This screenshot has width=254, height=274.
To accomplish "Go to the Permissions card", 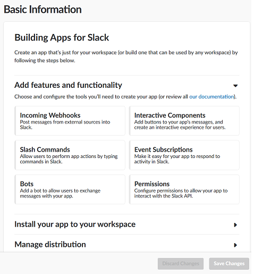I will pos(184,189).
